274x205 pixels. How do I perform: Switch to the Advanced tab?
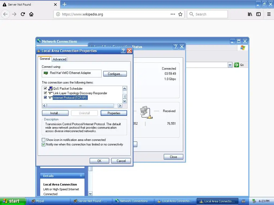pyautogui.click(x=59, y=59)
